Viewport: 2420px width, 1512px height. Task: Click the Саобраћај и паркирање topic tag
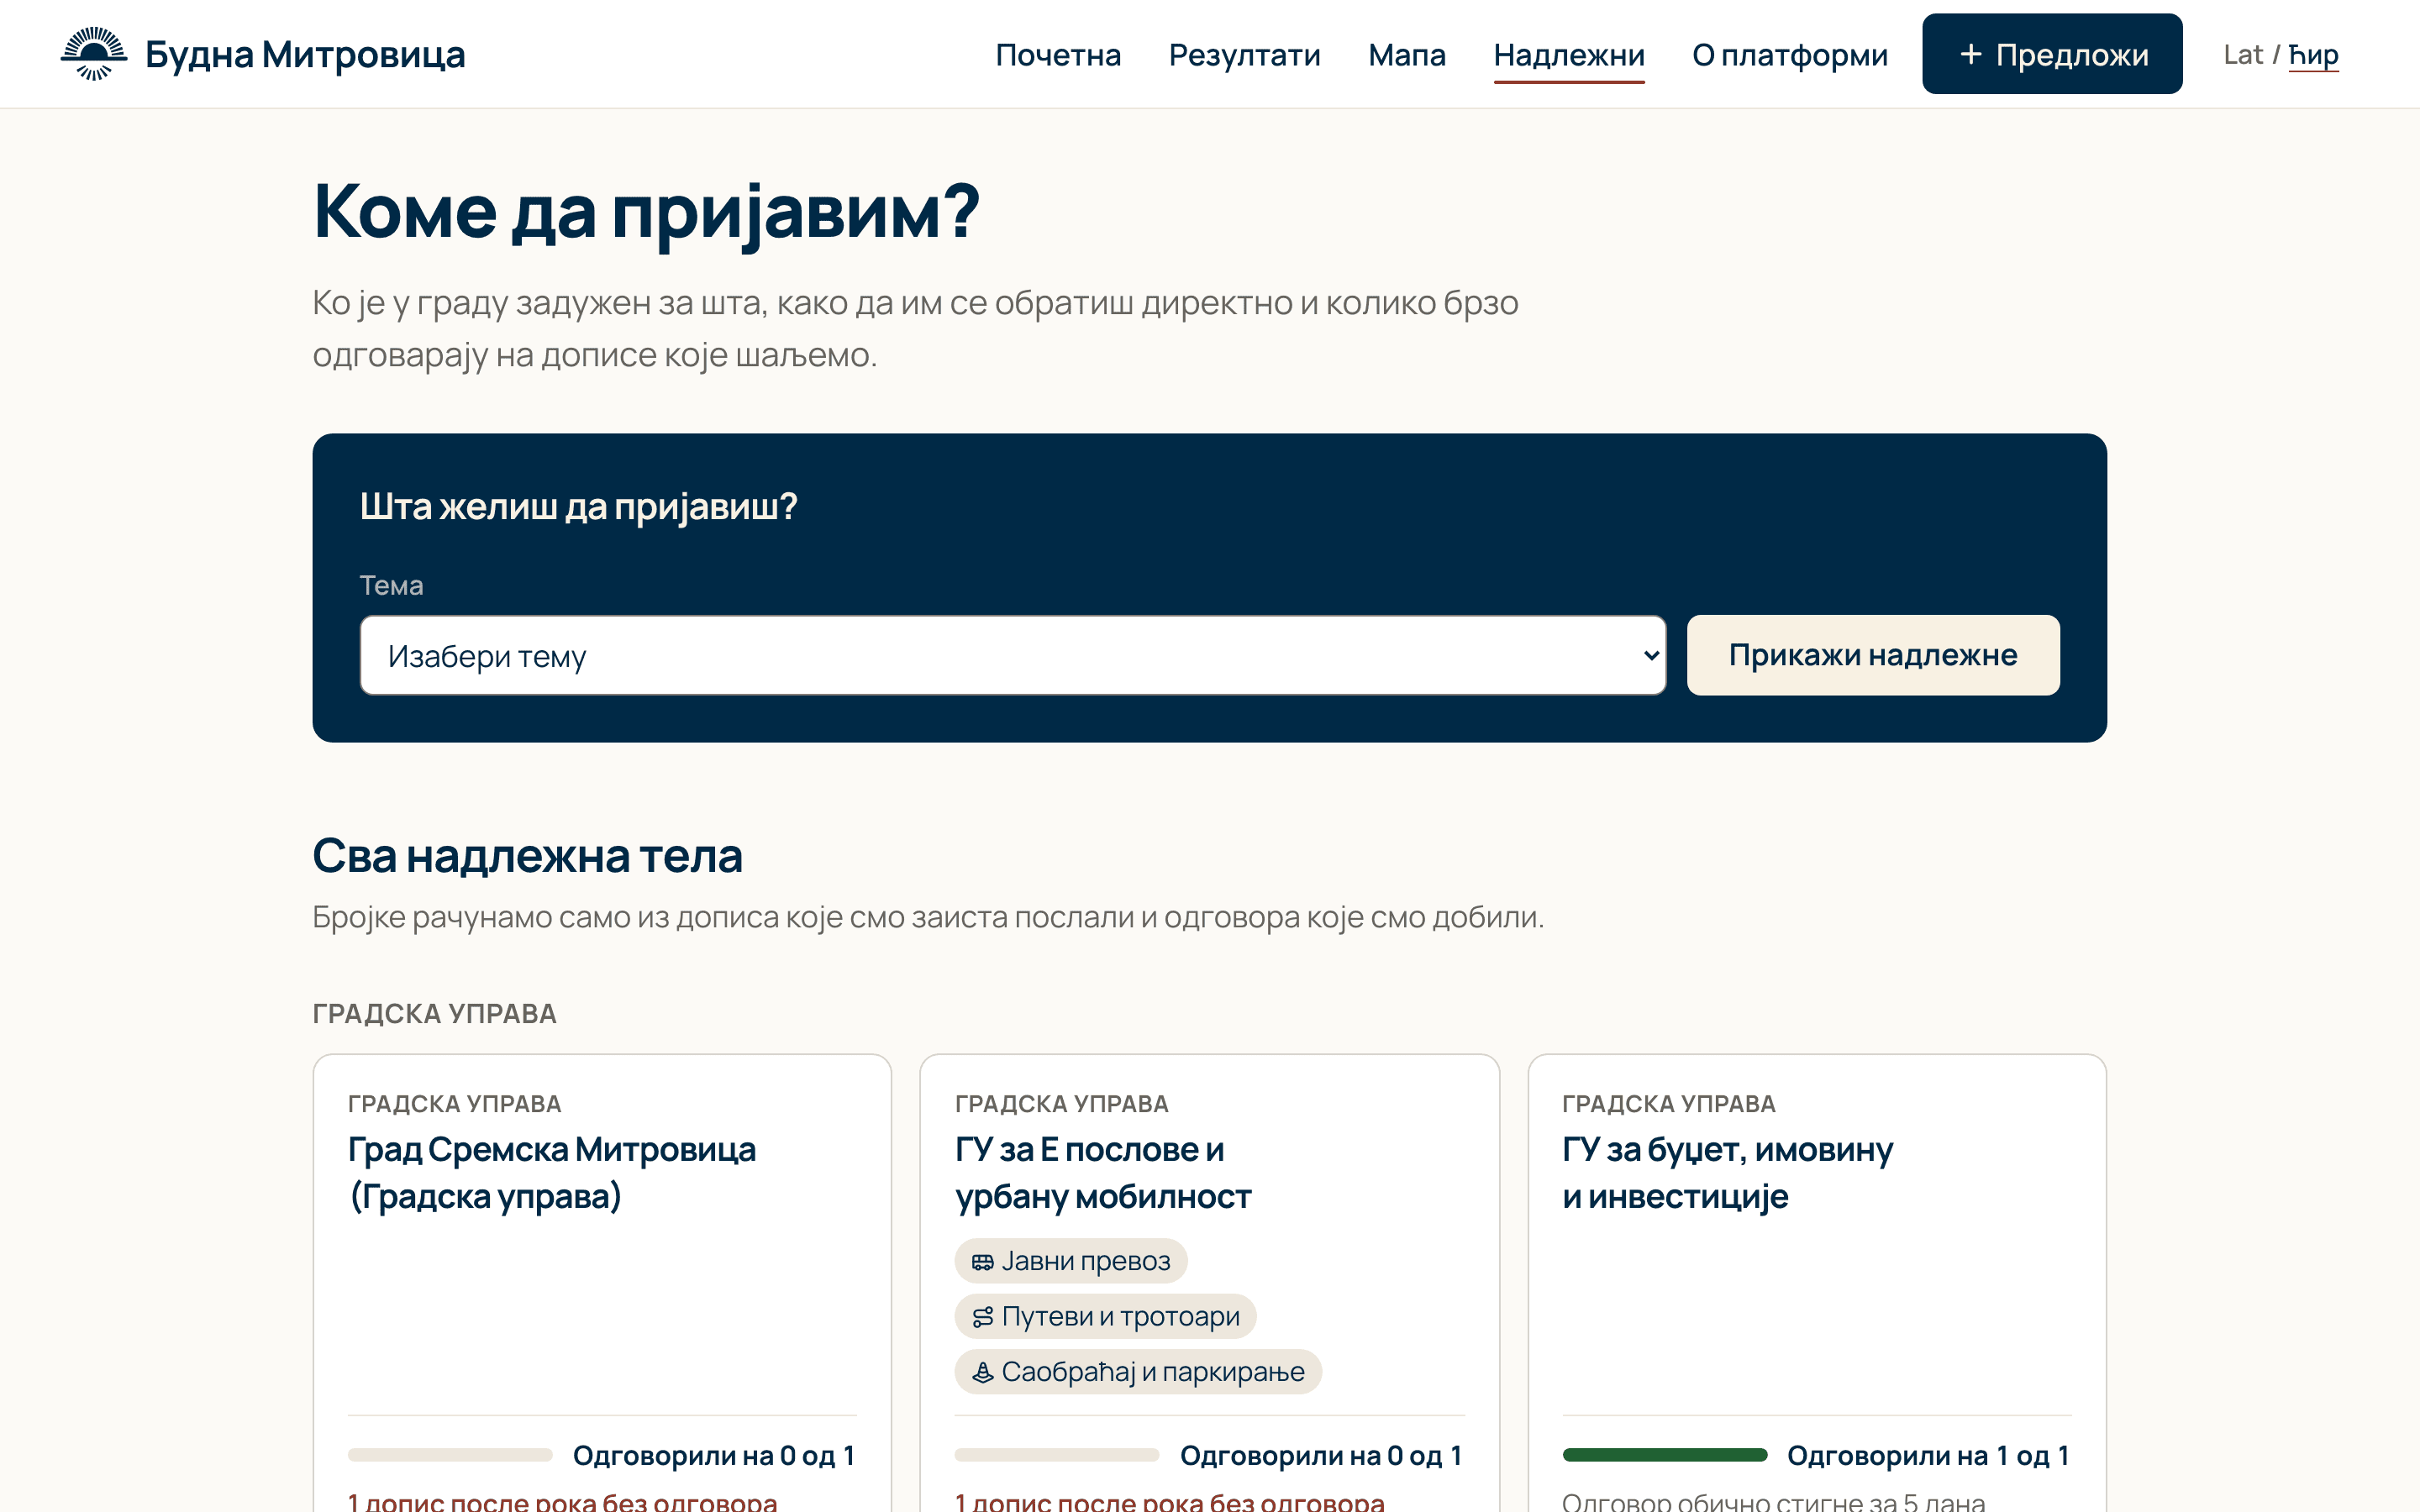tap(1138, 1372)
